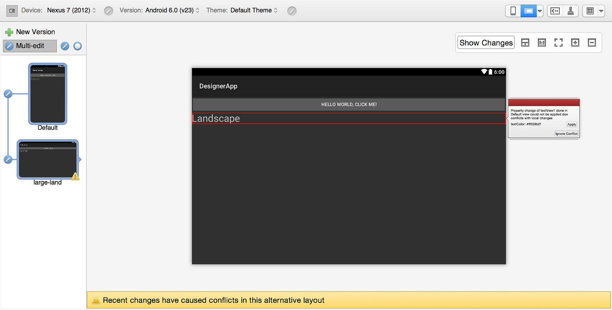Click the warning icon in bottom yellow bar
The image size is (612, 310).
[96, 300]
